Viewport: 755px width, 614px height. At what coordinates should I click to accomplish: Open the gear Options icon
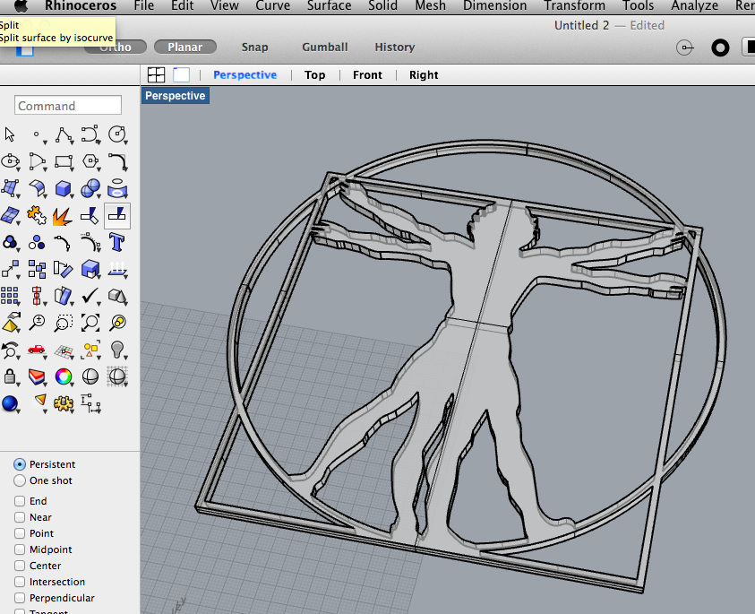64,403
